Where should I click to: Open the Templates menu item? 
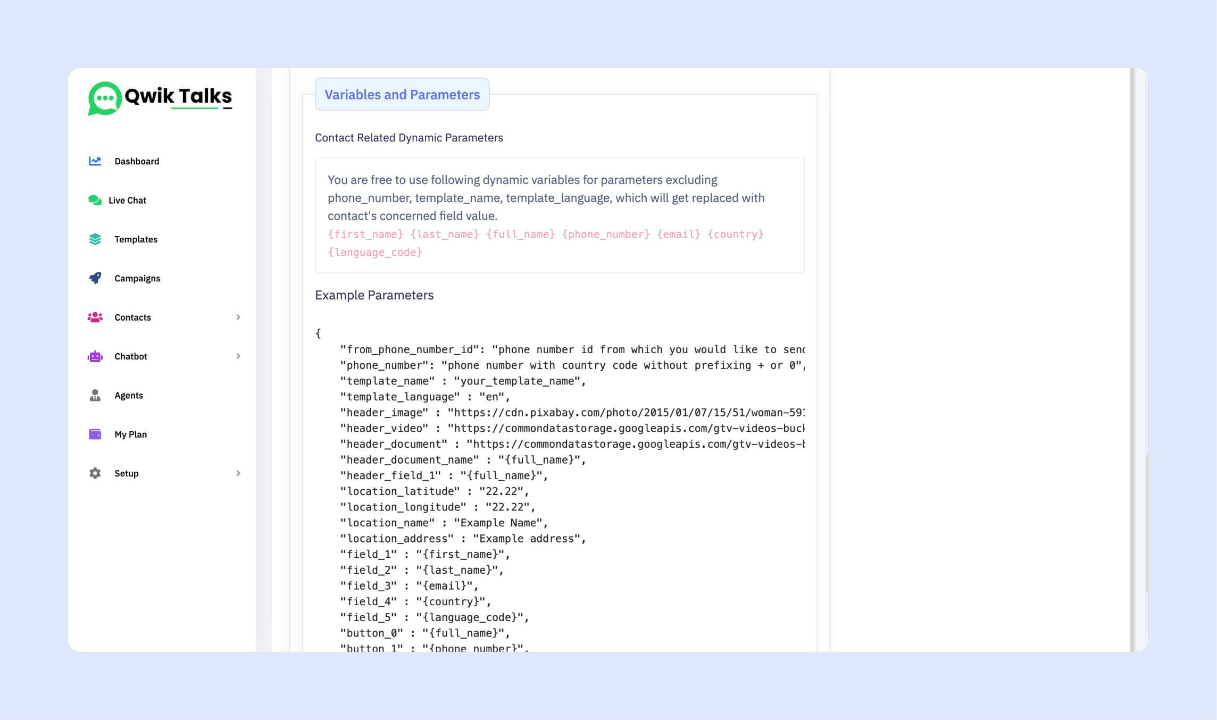136,239
